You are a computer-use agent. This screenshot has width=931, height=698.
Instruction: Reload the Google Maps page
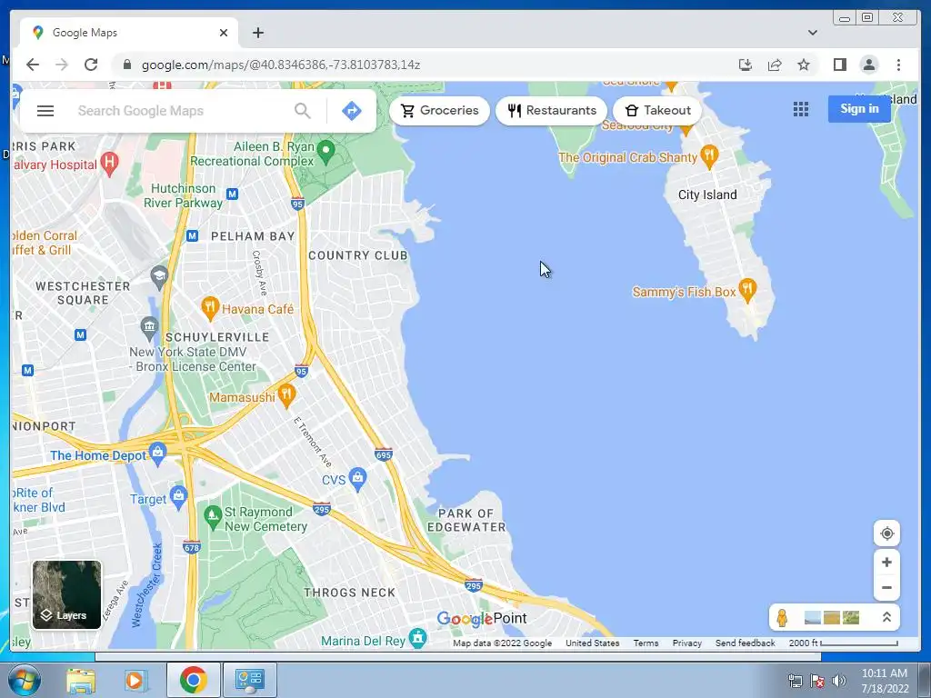[x=91, y=65]
